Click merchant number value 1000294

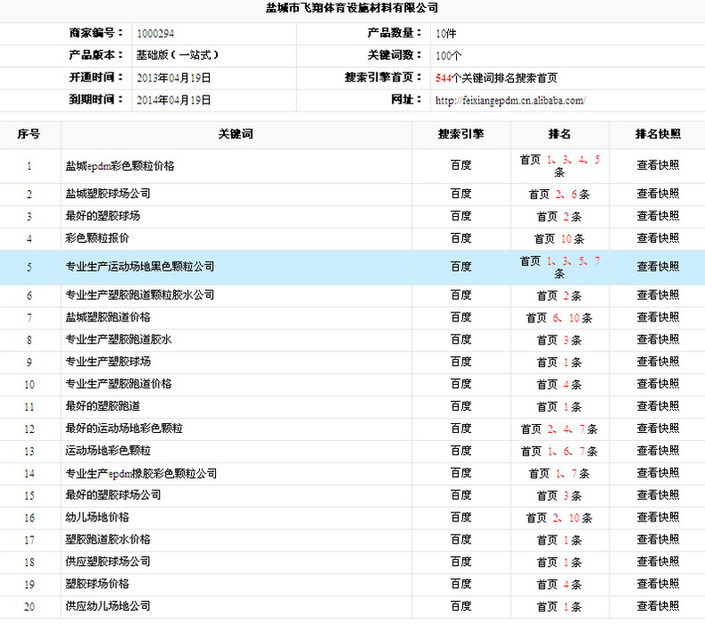[155, 34]
